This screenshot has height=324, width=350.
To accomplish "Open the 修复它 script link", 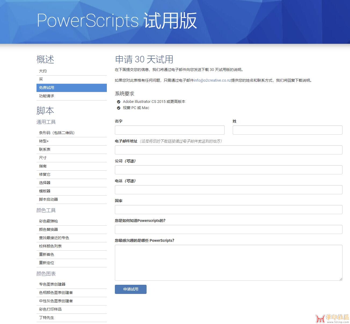I will click(71, 174).
